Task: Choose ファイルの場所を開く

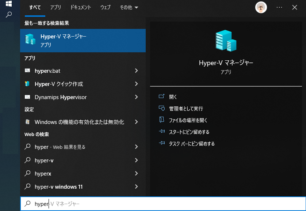Action: point(188,120)
